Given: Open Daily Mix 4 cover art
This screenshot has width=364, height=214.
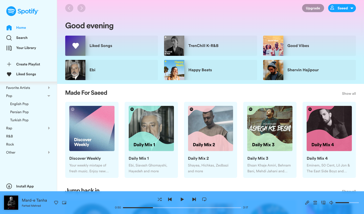Looking at the screenshot, I should coord(329,128).
